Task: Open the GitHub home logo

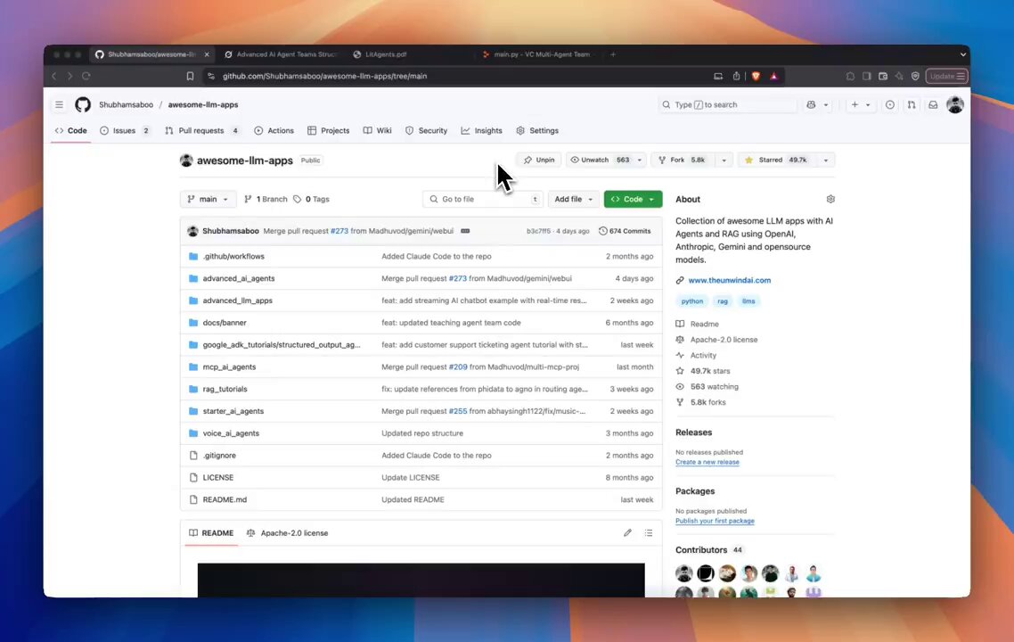Action: [83, 105]
